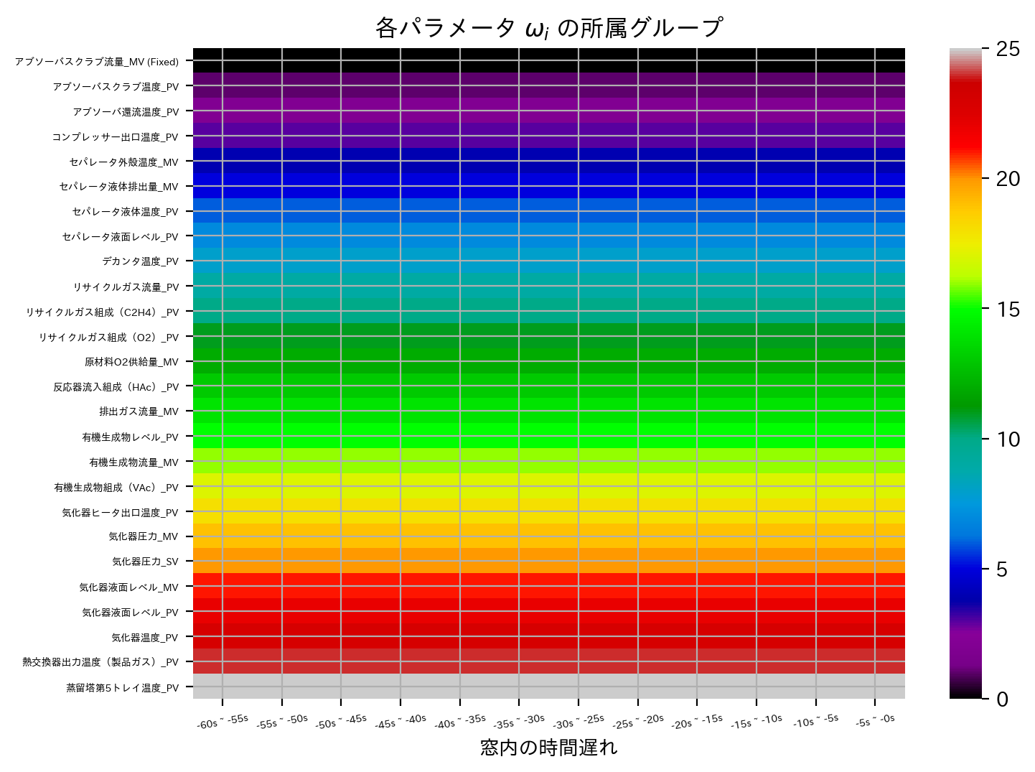
Task: Click the x-axis label 窓内の時間遅れ
Action: pyautogui.click(x=548, y=748)
